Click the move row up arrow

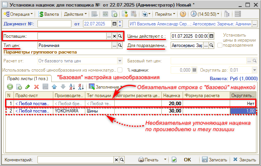(x=54, y=87)
